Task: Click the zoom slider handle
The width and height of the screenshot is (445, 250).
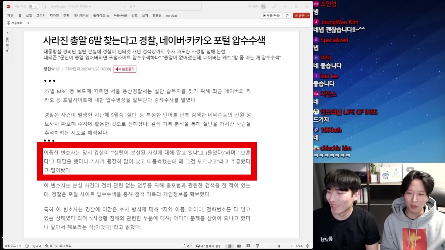Action: click(279, 246)
